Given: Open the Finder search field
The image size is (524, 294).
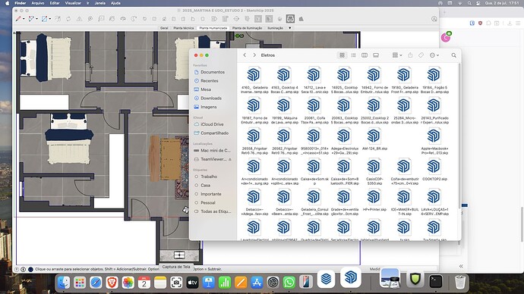Looking at the screenshot, I should point(453,55).
